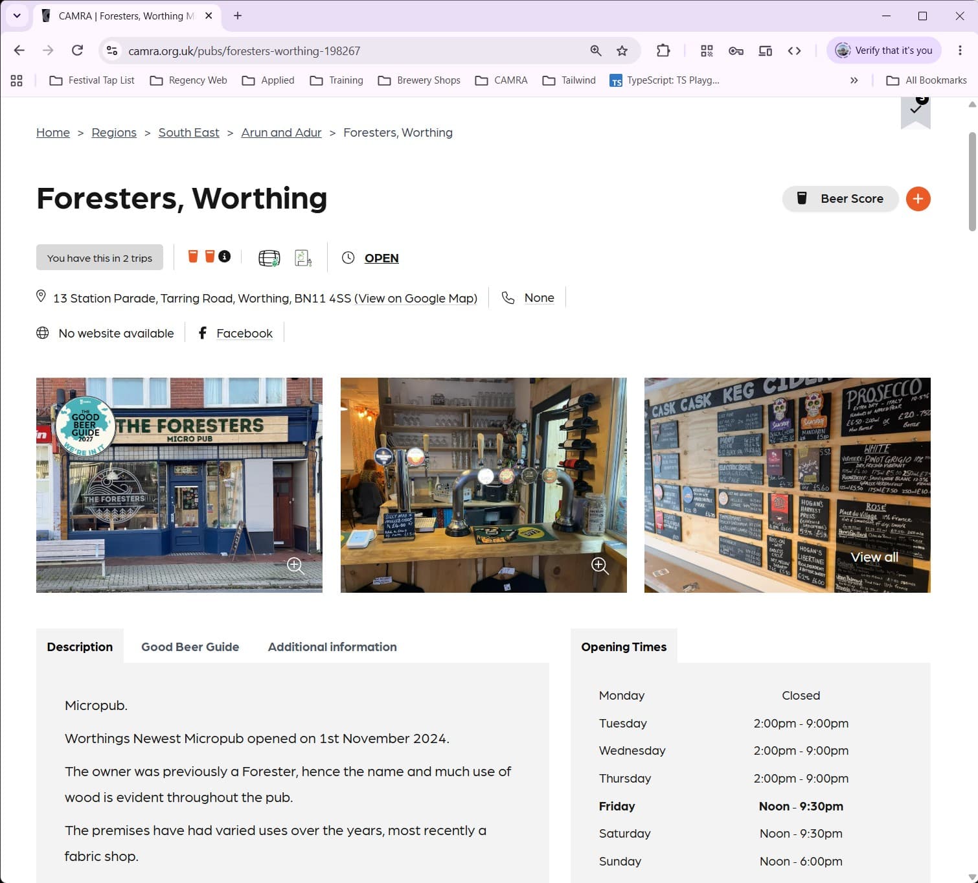978x883 pixels.
Task: Click the Facebook f icon
Action: click(202, 333)
